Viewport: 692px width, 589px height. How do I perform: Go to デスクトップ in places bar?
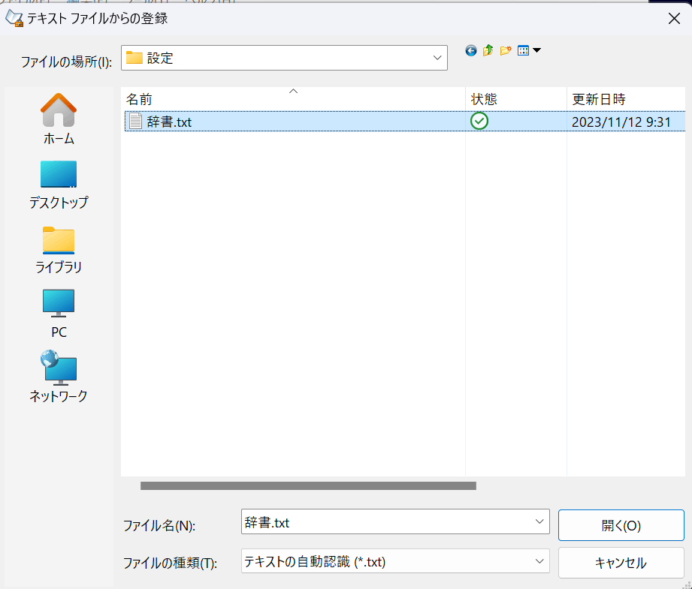point(59,185)
